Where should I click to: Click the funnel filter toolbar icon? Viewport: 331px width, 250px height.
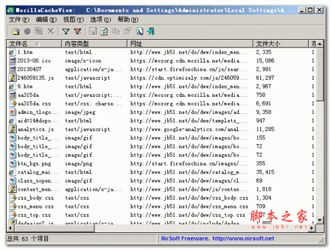coord(66,32)
